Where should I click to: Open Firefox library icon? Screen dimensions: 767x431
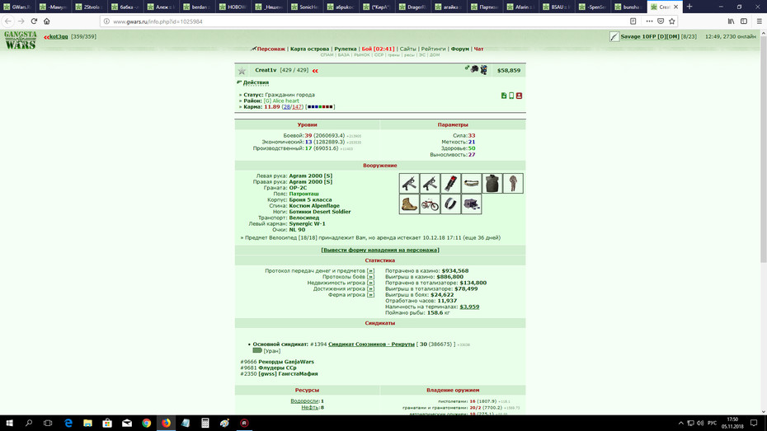[x=731, y=21]
